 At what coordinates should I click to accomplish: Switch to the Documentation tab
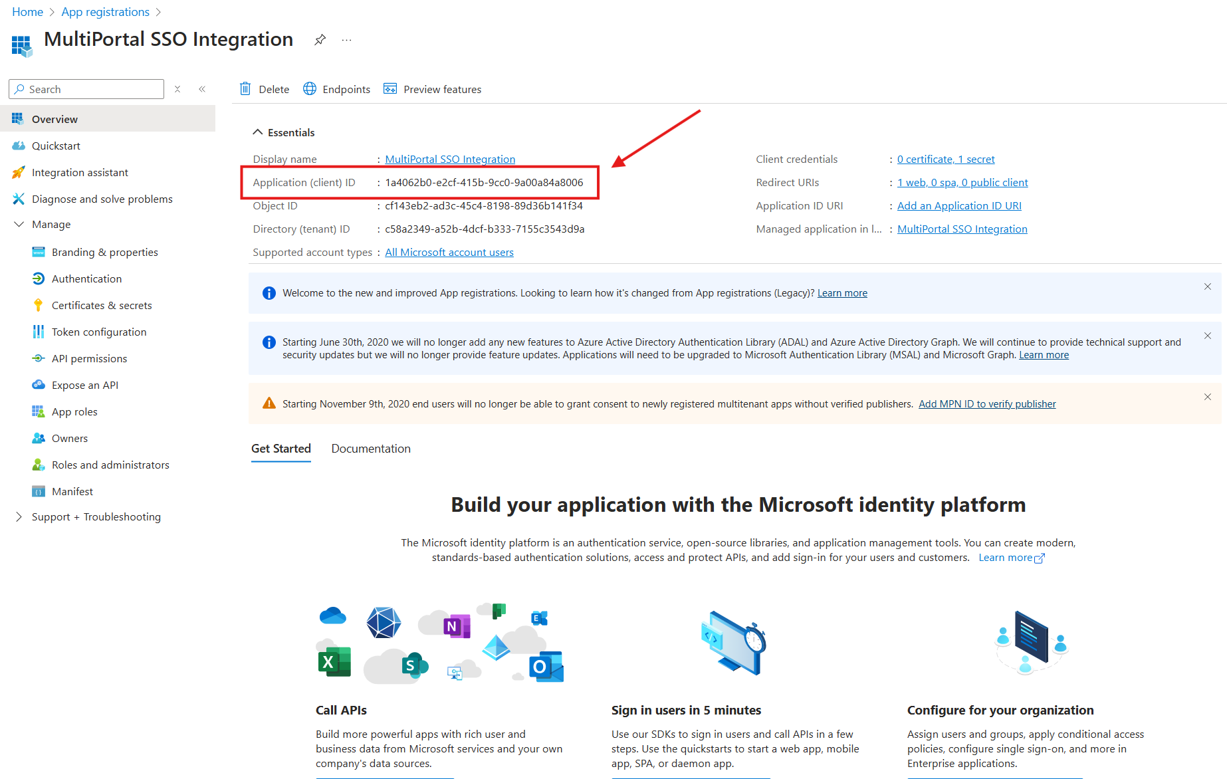371,449
